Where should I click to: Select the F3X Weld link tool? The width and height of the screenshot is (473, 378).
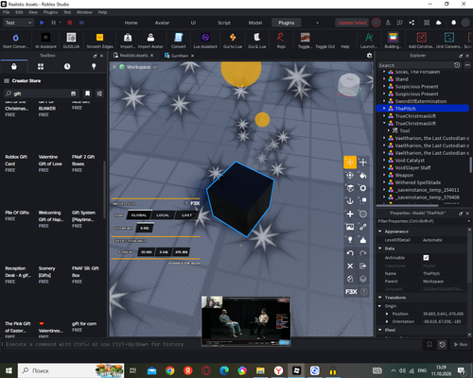point(363,227)
